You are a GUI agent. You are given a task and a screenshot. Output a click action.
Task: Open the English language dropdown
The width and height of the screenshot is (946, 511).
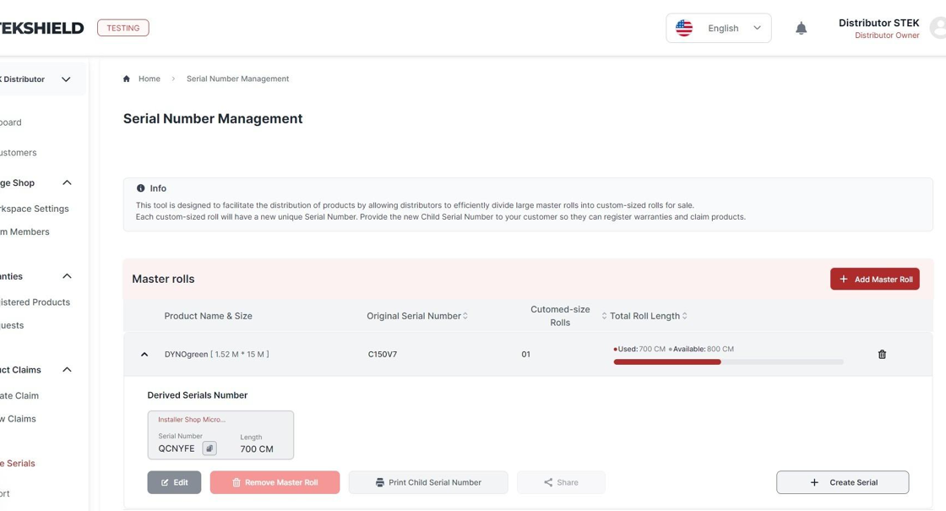click(718, 28)
